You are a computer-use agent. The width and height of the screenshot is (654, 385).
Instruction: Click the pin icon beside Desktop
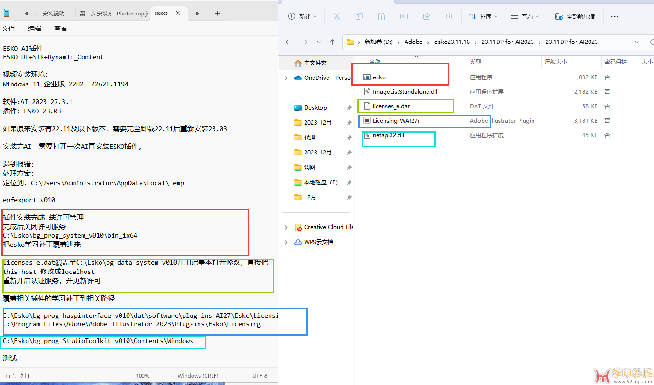(348, 108)
